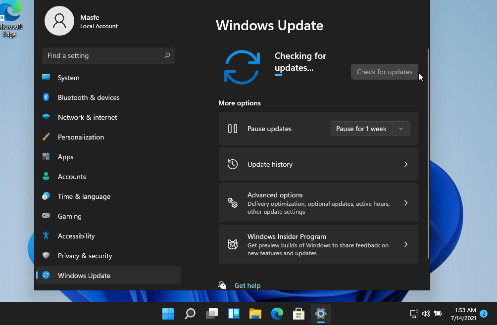Click the System monitor icon
The image size is (497, 325).
click(x=46, y=77)
